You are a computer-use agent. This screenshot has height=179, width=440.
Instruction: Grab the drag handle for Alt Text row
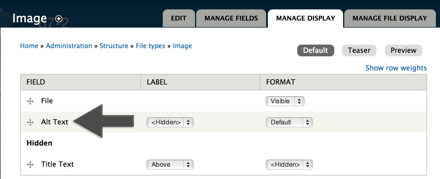(30, 122)
